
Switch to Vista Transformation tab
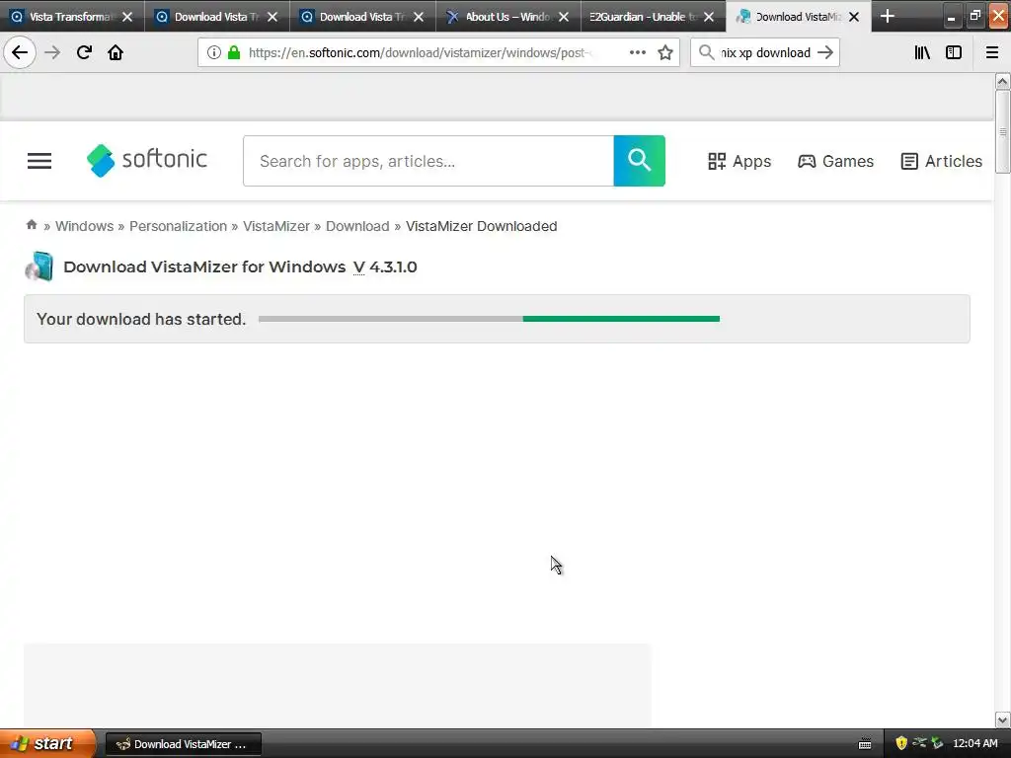click(x=71, y=17)
